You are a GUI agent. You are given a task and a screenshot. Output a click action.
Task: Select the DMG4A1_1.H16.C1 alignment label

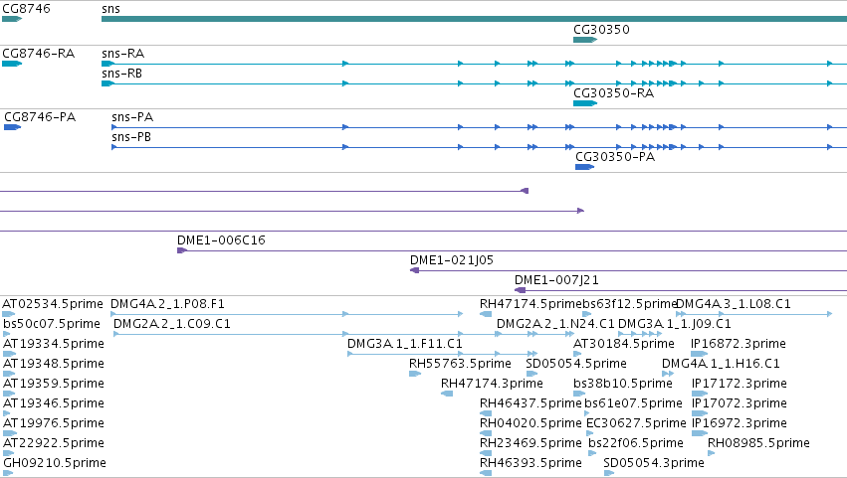click(721, 364)
